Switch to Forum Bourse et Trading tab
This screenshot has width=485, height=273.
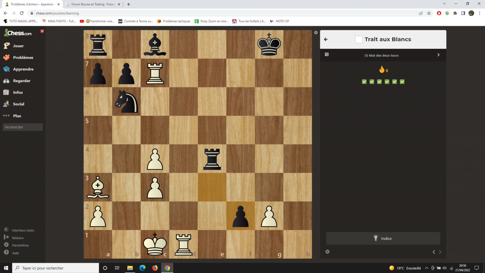tap(93, 4)
